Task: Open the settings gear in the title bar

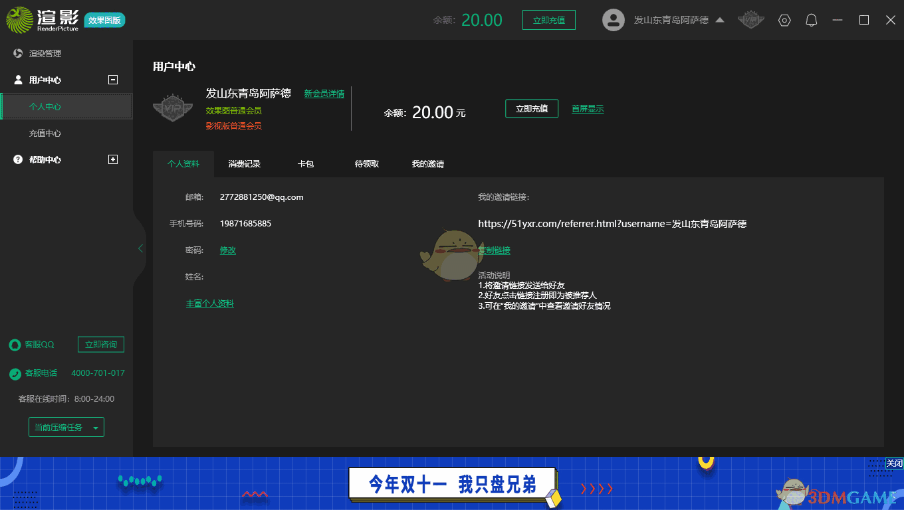Action: (x=784, y=20)
